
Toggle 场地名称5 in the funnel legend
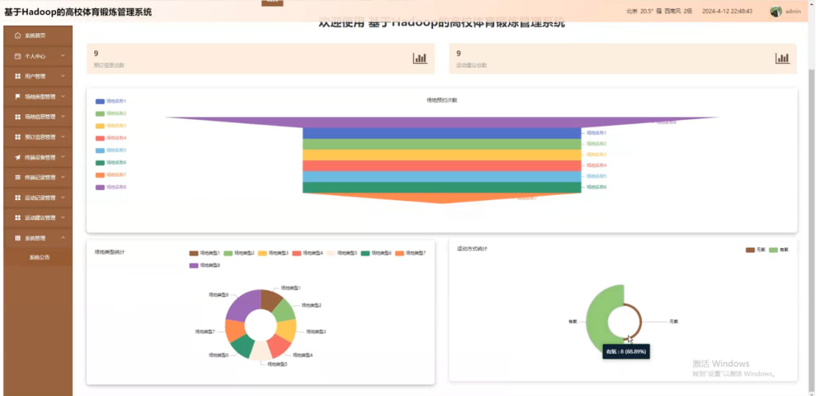(111, 150)
